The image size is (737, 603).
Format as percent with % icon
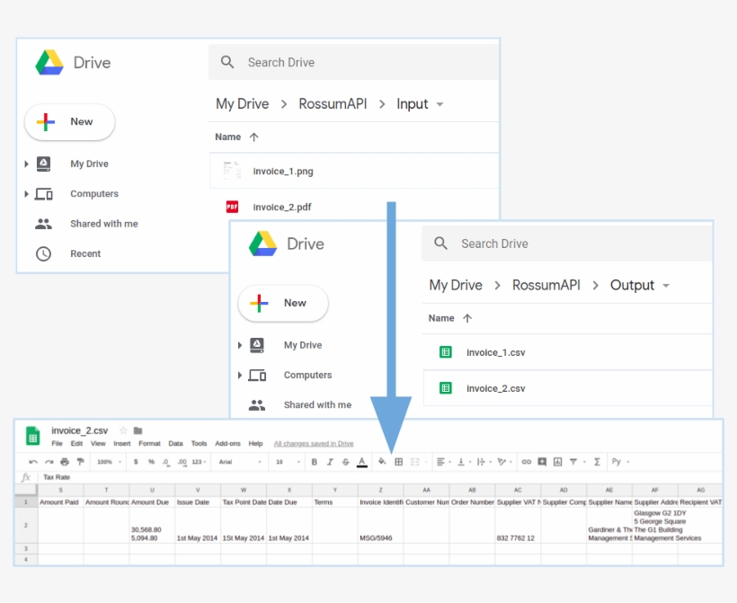[x=151, y=462]
